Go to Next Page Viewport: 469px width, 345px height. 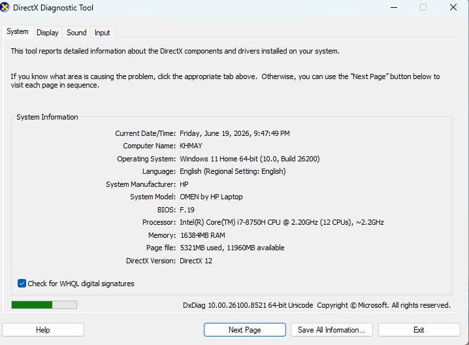tap(245, 330)
